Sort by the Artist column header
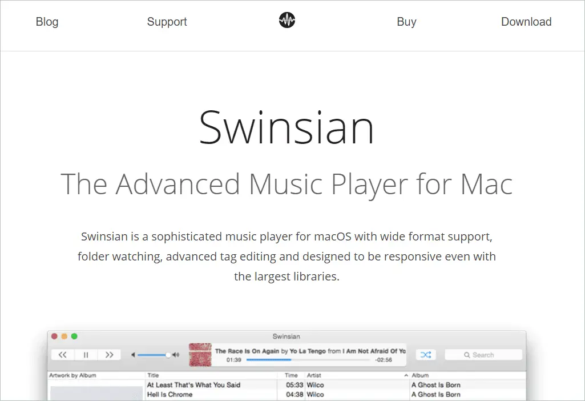 (357, 375)
